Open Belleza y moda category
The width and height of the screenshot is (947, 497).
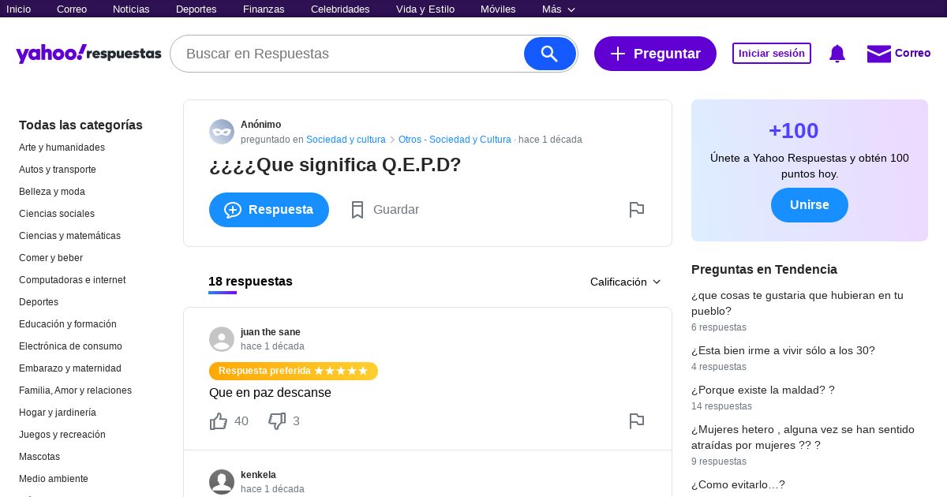pyautogui.click(x=52, y=192)
